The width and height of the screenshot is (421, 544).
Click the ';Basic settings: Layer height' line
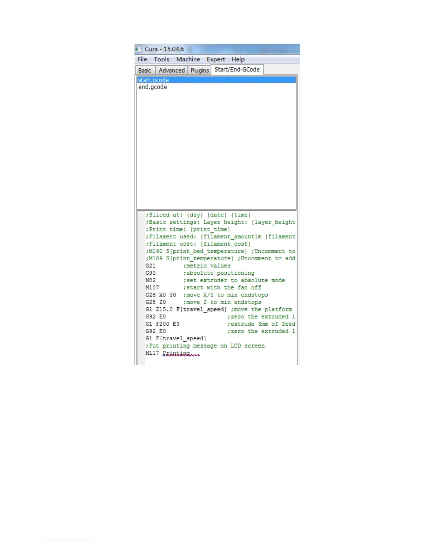(x=220, y=222)
